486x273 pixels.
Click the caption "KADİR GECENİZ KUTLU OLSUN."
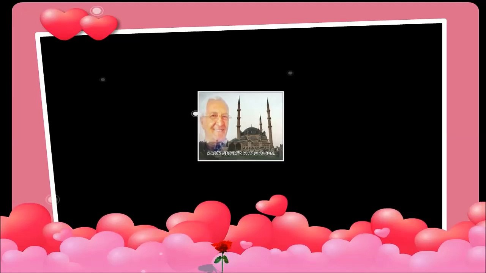tap(241, 154)
